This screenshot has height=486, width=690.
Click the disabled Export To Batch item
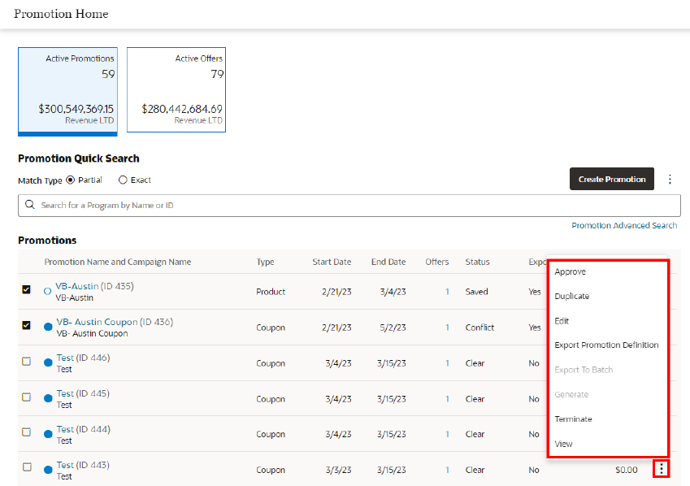click(584, 370)
